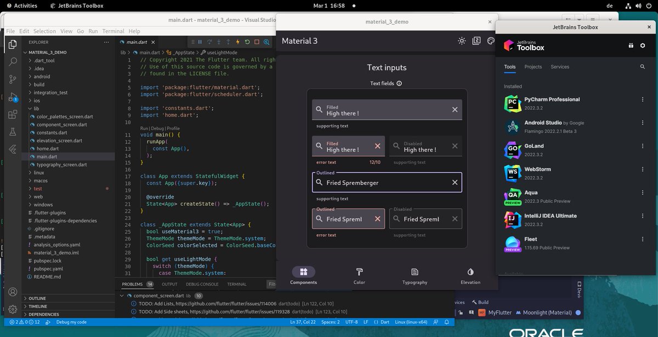
Task: Expand DEPENDENCIES section in VS Code sidebar
Action: pyautogui.click(x=26, y=315)
